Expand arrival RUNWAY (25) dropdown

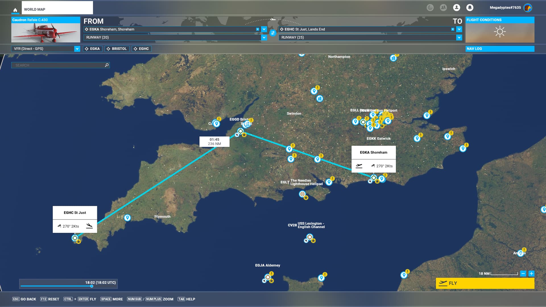[459, 38]
